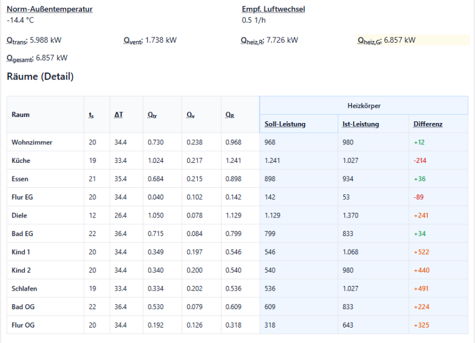Click the Qtrans value link
The width and height of the screenshot is (475, 343).
tap(36, 40)
